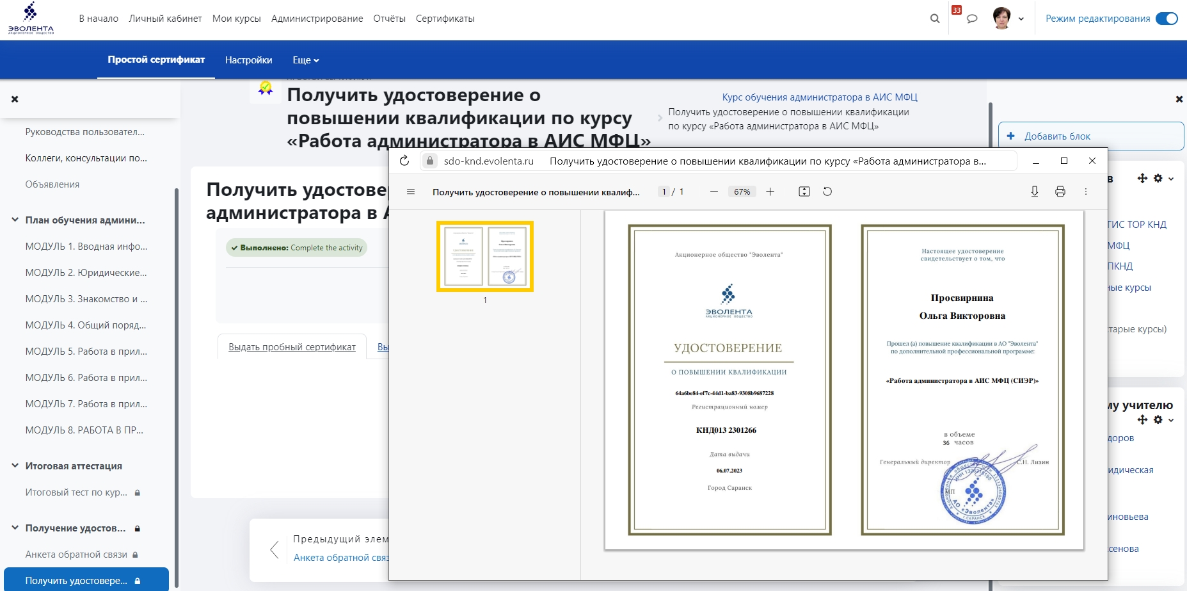Zoom in the PDF
The width and height of the screenshot is (1187, 591).
pyautogui.click(x=770, y=192)
